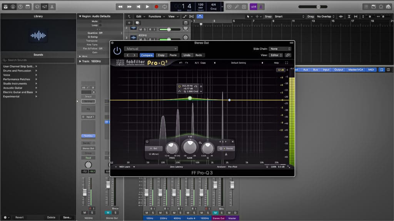Go to the beginning with the transport button
Viewport: 394px width, 221px height.
click(x=138, y=7)
